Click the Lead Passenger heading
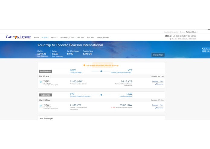 coord(46,119)
